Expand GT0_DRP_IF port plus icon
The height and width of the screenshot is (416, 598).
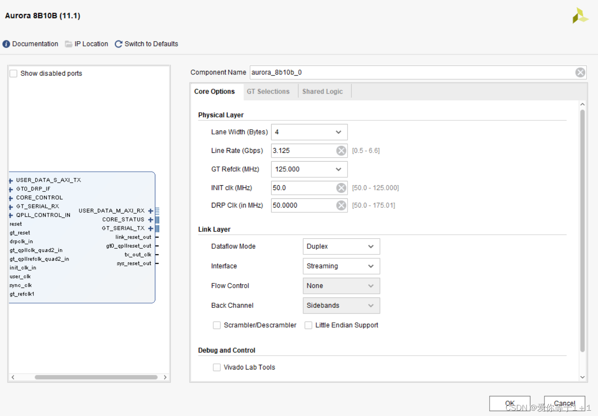(x=11, y=189)
